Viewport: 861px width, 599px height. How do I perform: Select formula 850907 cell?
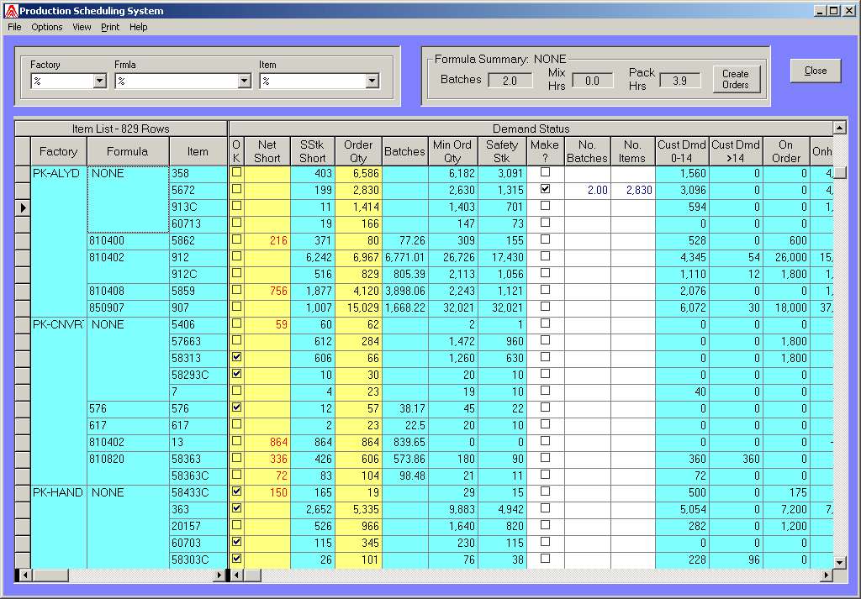point(128,308)
